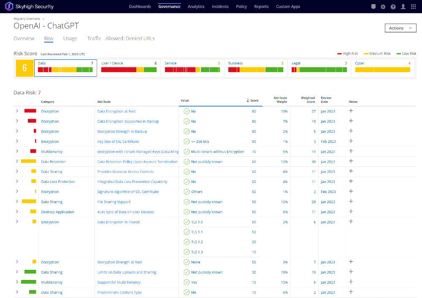Toggle checkmark for Multi-Tenant without Encryption value

(x=187, y=152)
